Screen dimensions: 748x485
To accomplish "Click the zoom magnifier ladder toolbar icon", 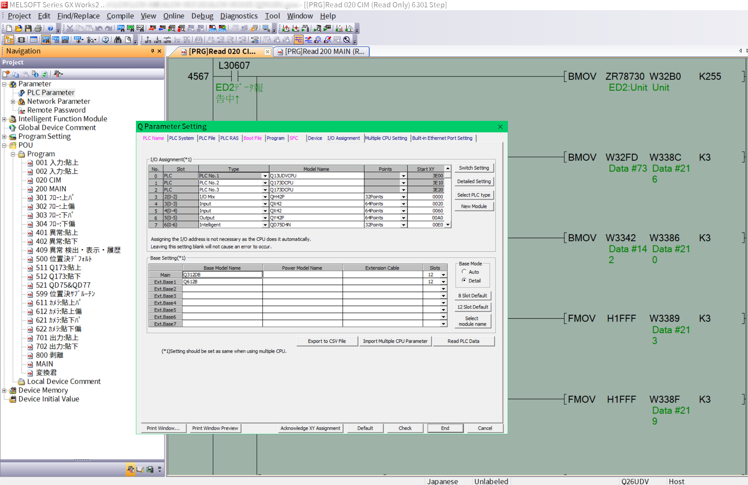I will (x=346, y=40).
